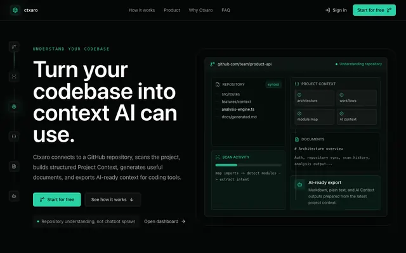Image resolution: width=406 pixels, height=253 pixels.
Task: Open the How it works menu item
Action: click(x=141, y=10)
